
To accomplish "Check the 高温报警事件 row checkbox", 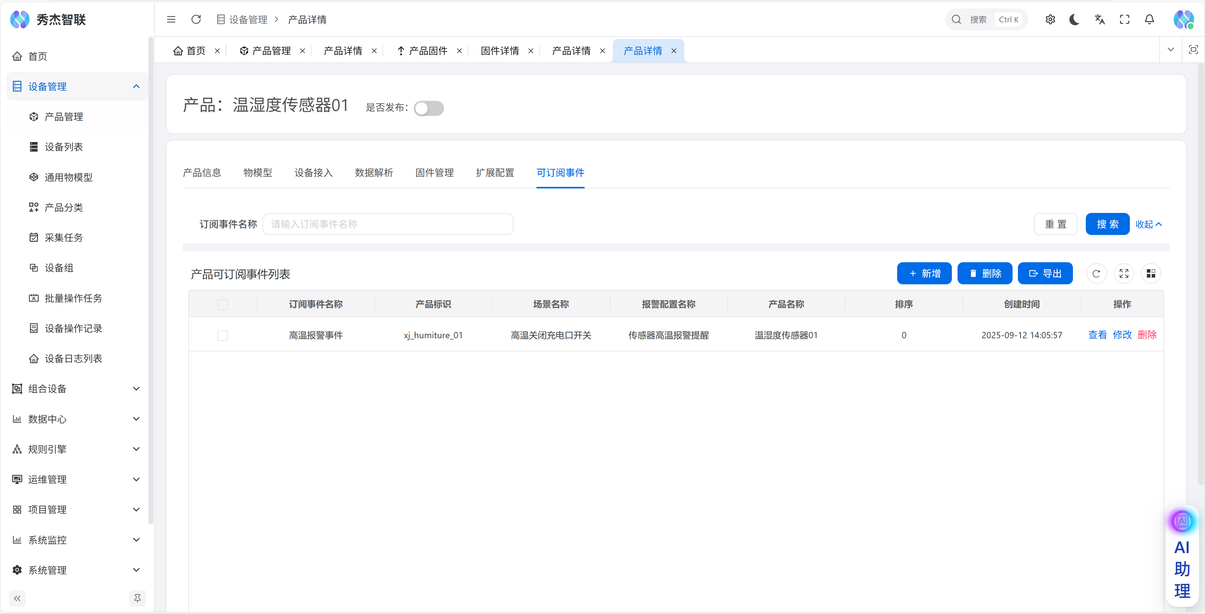I will pyautogui.click(x=223, y=335).
